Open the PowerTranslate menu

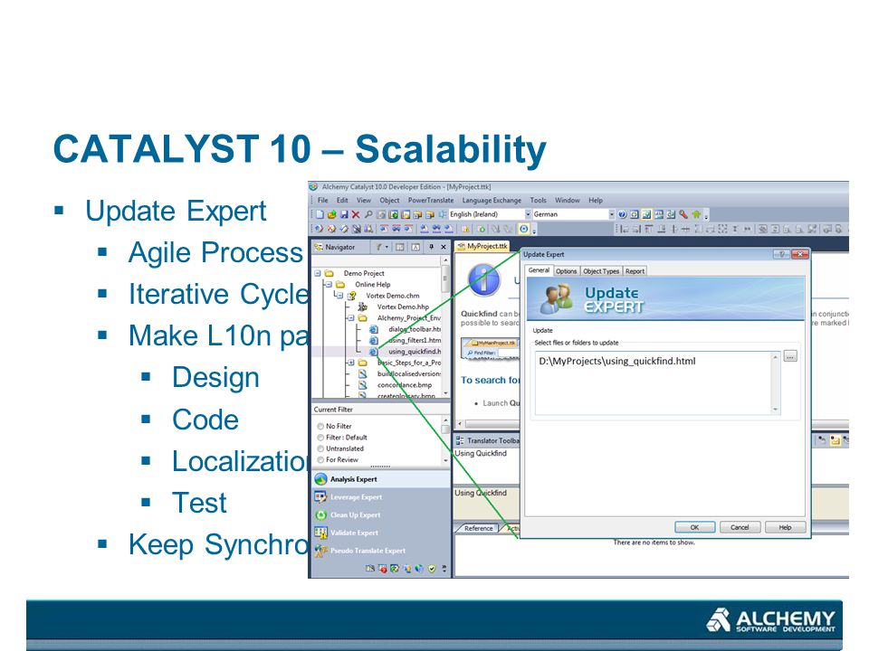tap(431, 201)
